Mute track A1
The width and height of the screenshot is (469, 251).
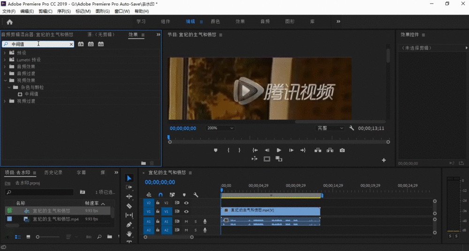pos(186,221)
